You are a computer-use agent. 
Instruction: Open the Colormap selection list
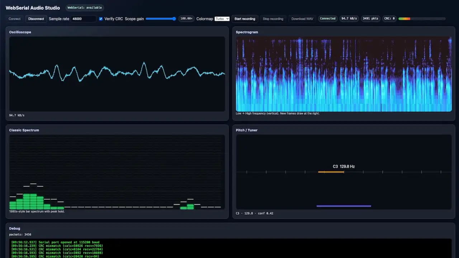click(222, 19)
